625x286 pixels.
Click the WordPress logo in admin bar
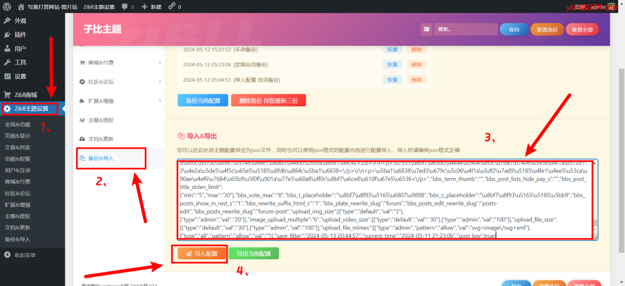pos(7,7)
